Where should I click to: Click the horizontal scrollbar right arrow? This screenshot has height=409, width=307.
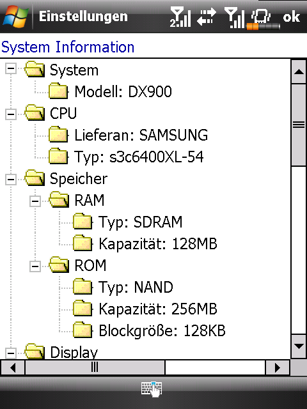tap(277, 367)
